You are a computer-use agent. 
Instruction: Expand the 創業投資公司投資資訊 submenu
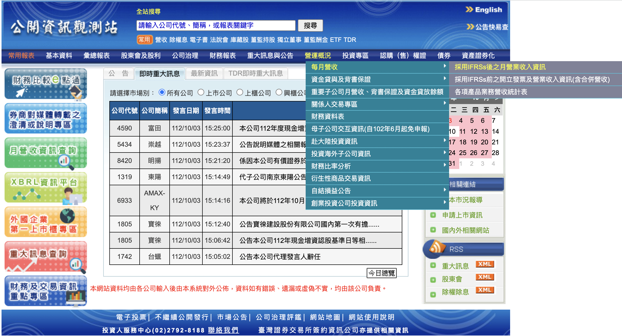[x=377, y=203]
